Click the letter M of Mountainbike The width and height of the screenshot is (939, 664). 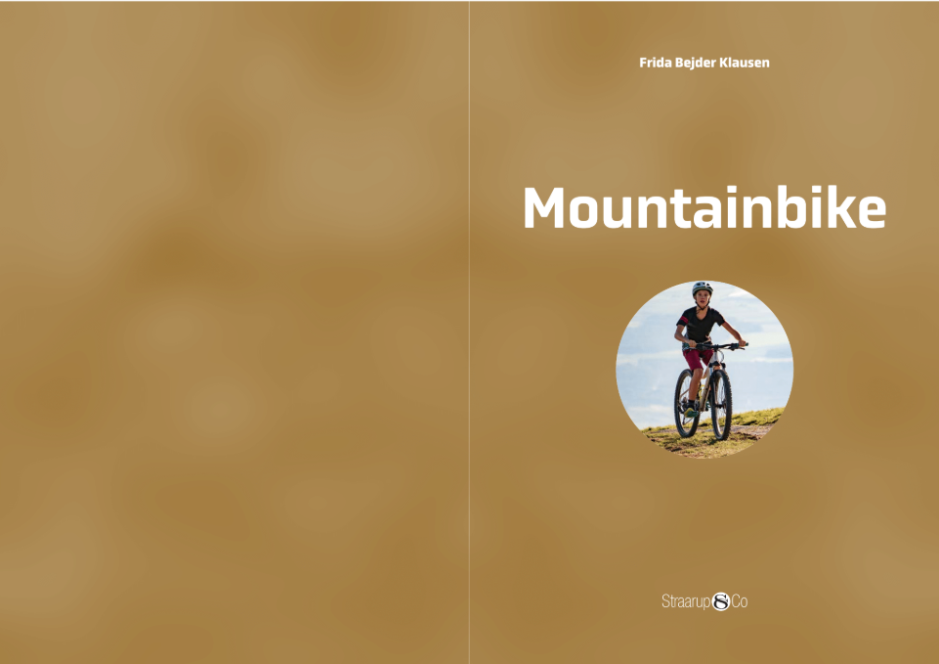pos(543,207)
